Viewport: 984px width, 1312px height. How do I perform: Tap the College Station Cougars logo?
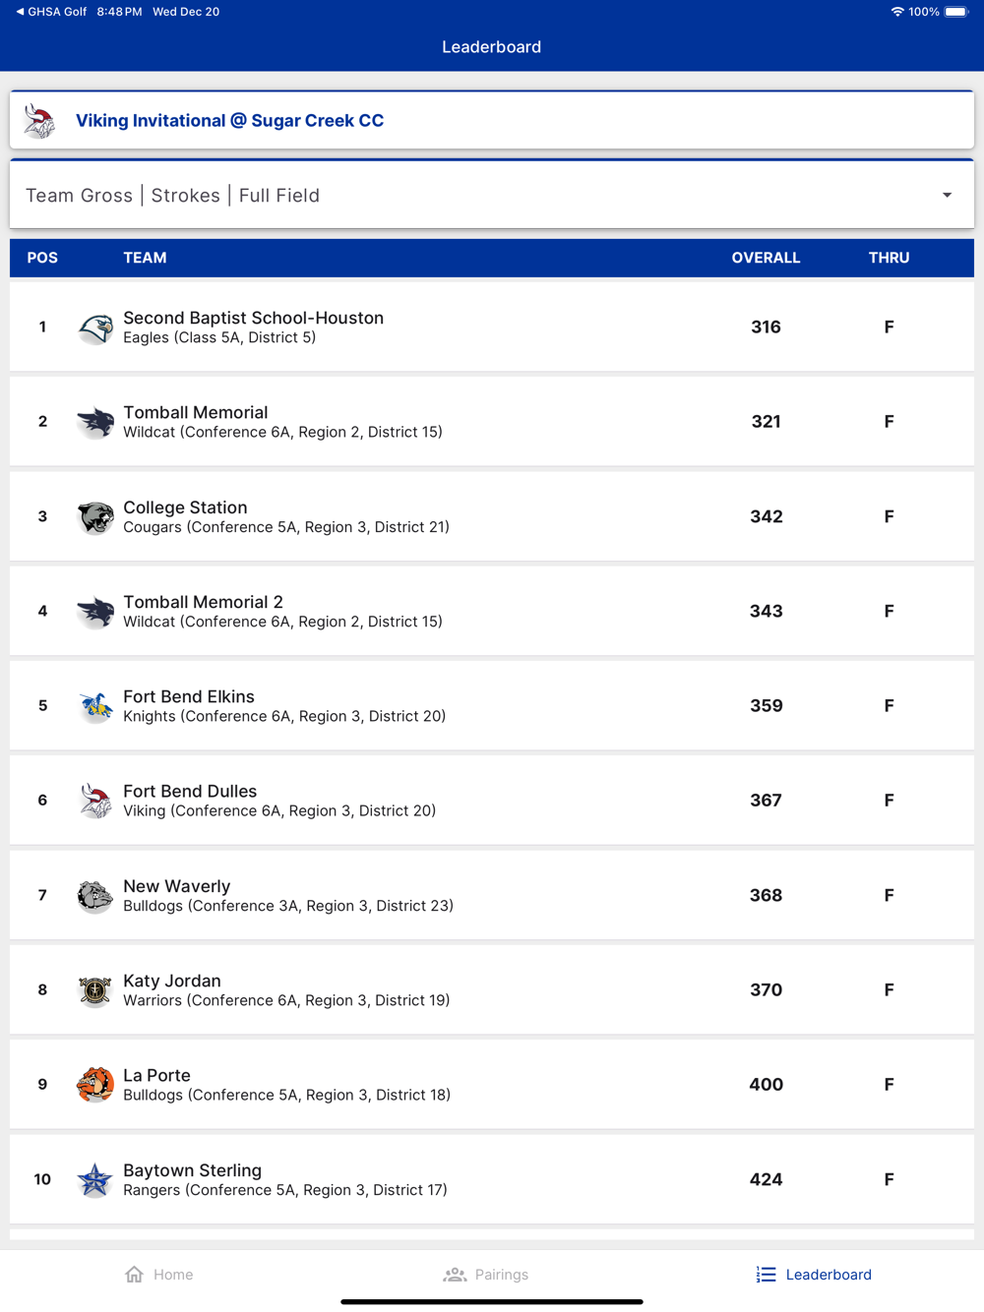(x=95, y=517)
